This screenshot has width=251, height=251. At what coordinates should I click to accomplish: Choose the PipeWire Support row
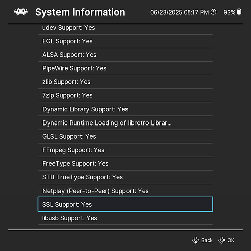pyautogui.click(x=125, y=68)
